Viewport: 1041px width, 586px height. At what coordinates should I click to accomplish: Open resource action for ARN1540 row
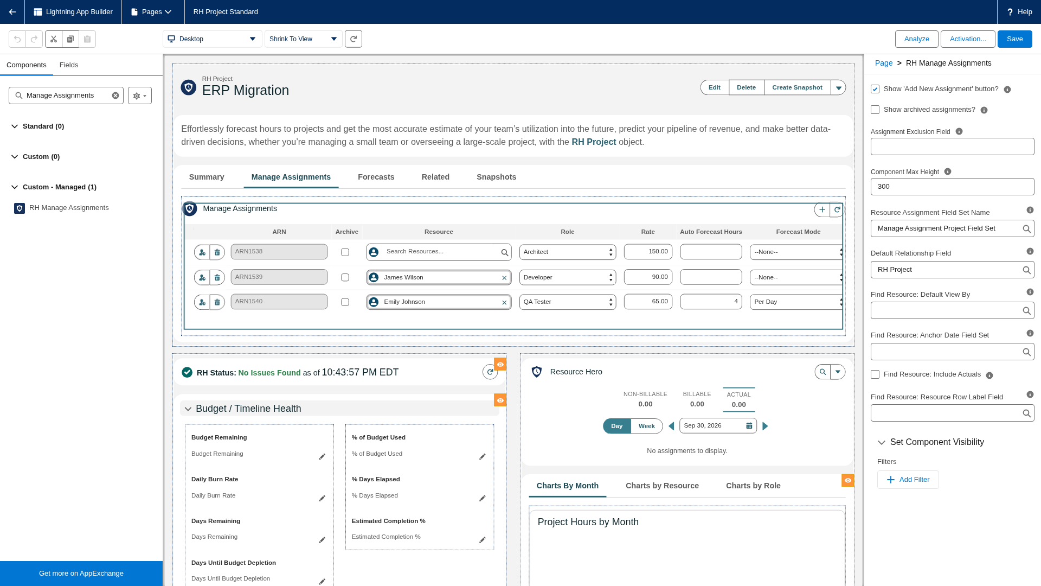[202, 302]
